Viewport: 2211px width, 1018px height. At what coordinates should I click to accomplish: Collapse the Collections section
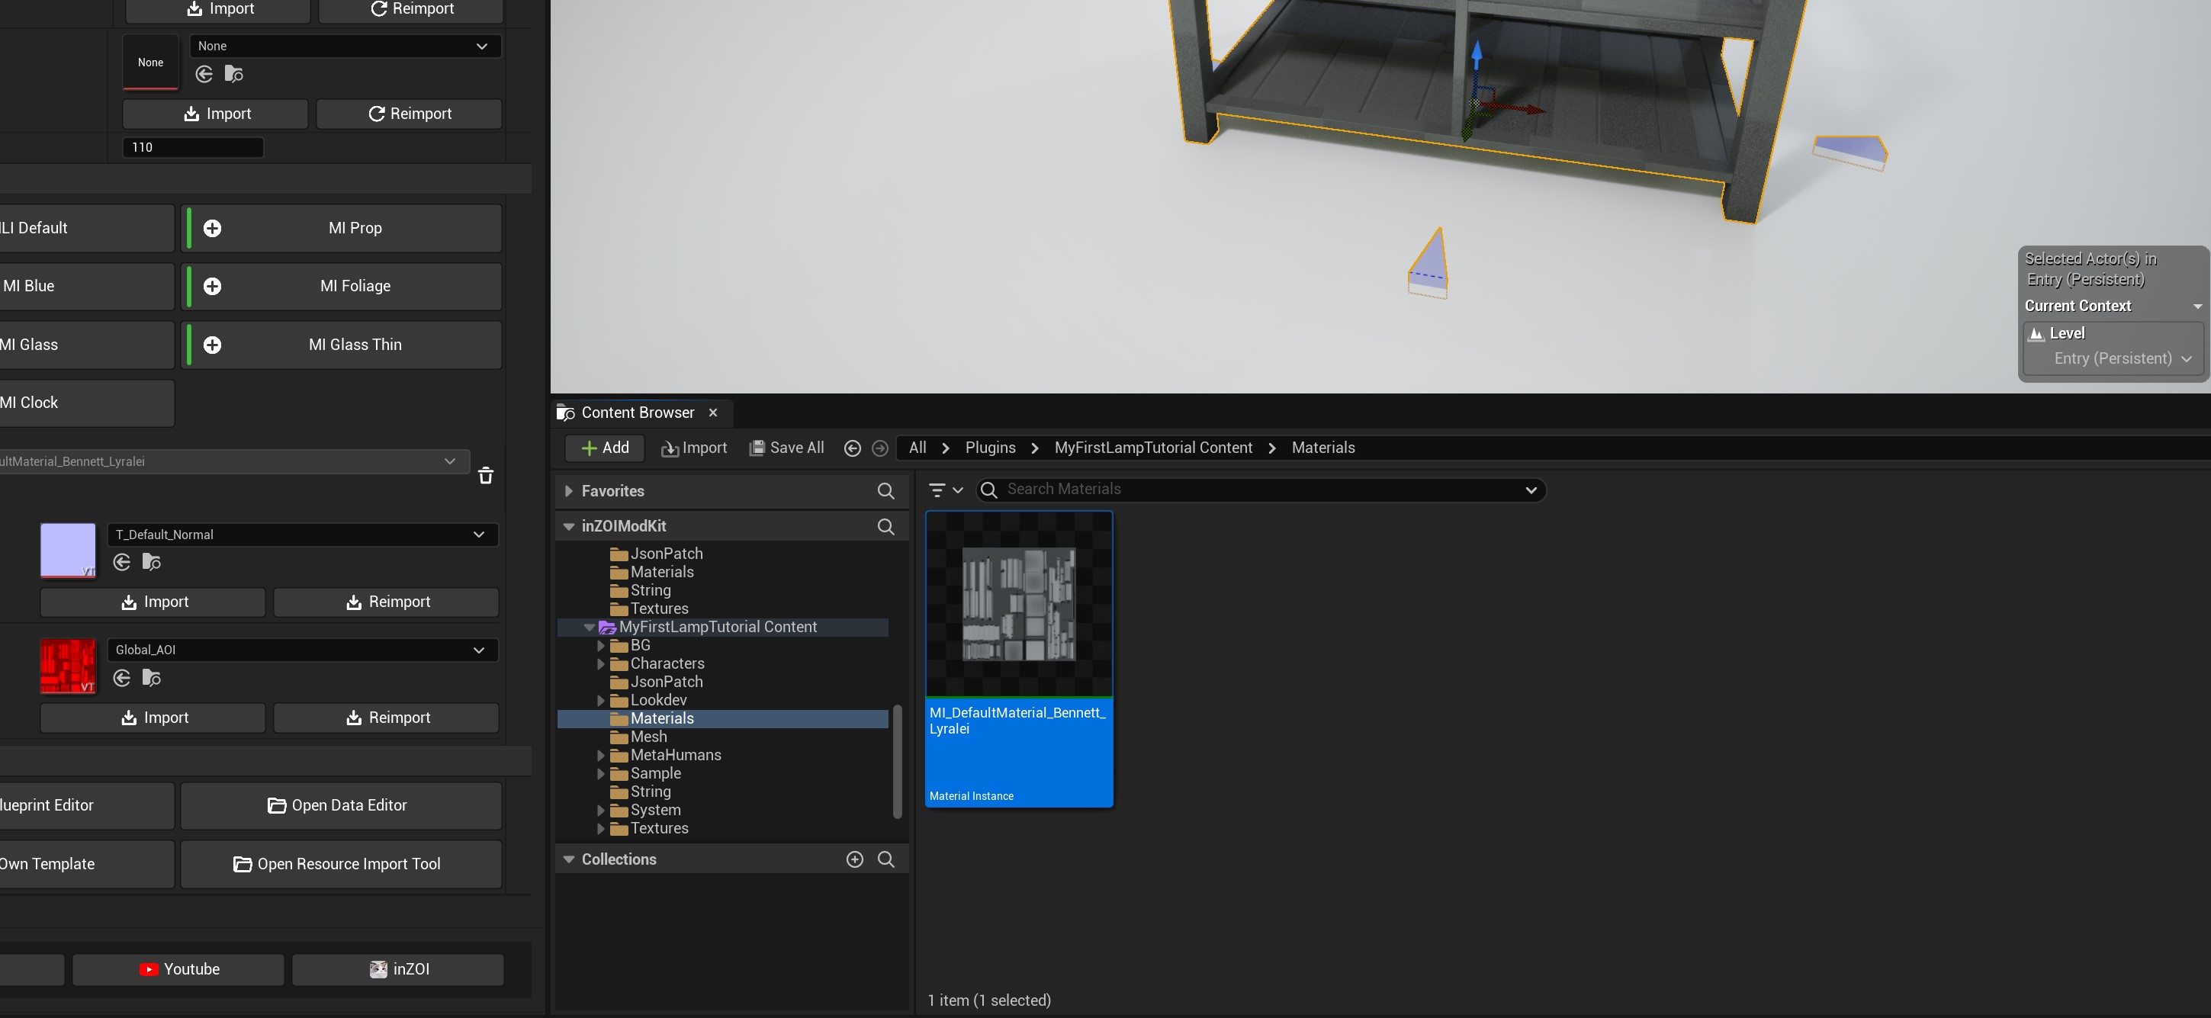point(568,859)
